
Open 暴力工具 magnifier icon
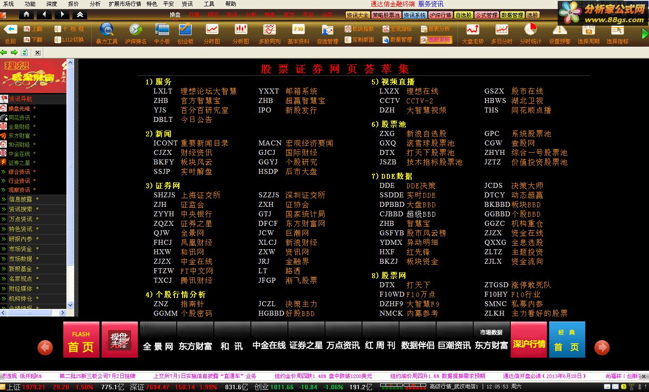[107, 29]
